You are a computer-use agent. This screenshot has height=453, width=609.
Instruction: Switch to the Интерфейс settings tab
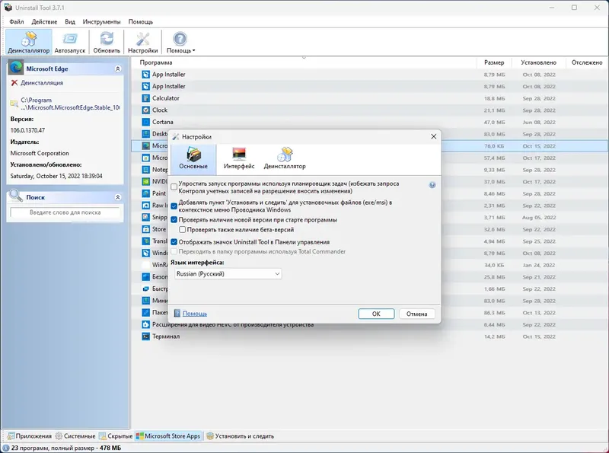pos(239,158)
